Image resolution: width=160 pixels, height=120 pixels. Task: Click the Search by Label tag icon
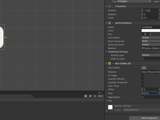click(90, 96)
